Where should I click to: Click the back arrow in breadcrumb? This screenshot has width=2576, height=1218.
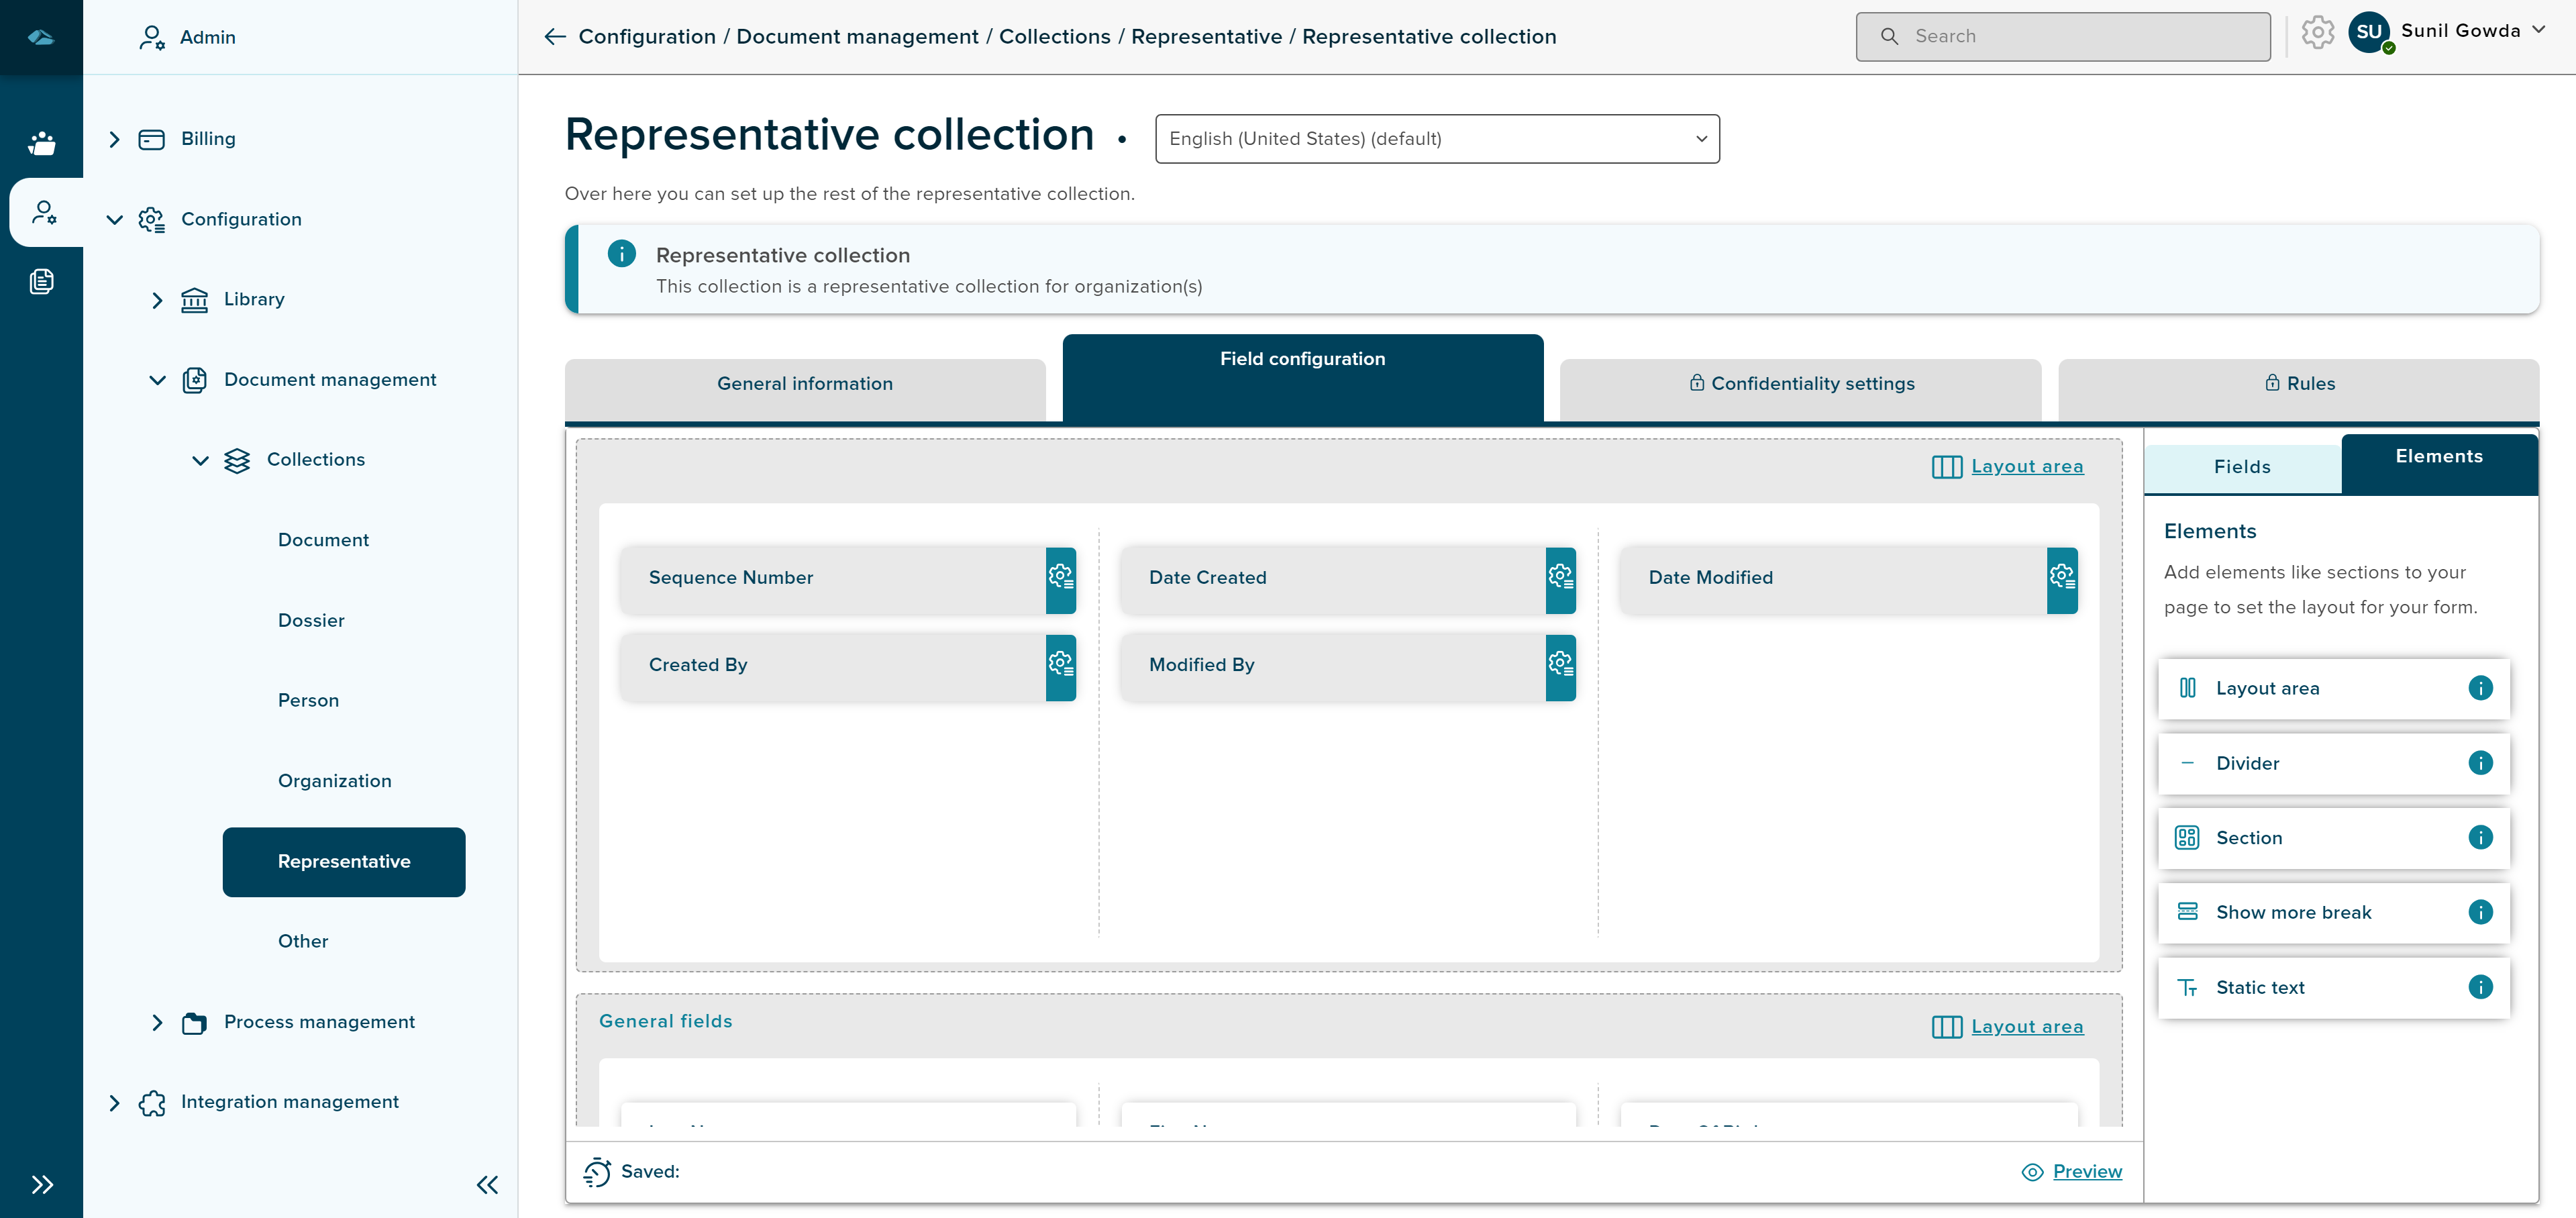coord(555,37)
